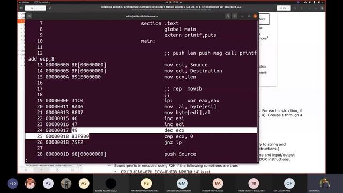This screenshot has height=193, width=343.
Task: Open the system menu dropdown arrow
Action: click(x=323, y=2)
